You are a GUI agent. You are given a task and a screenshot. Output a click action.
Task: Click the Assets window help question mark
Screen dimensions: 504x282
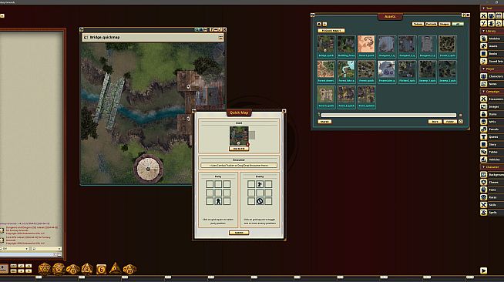(x=463, y=15)
